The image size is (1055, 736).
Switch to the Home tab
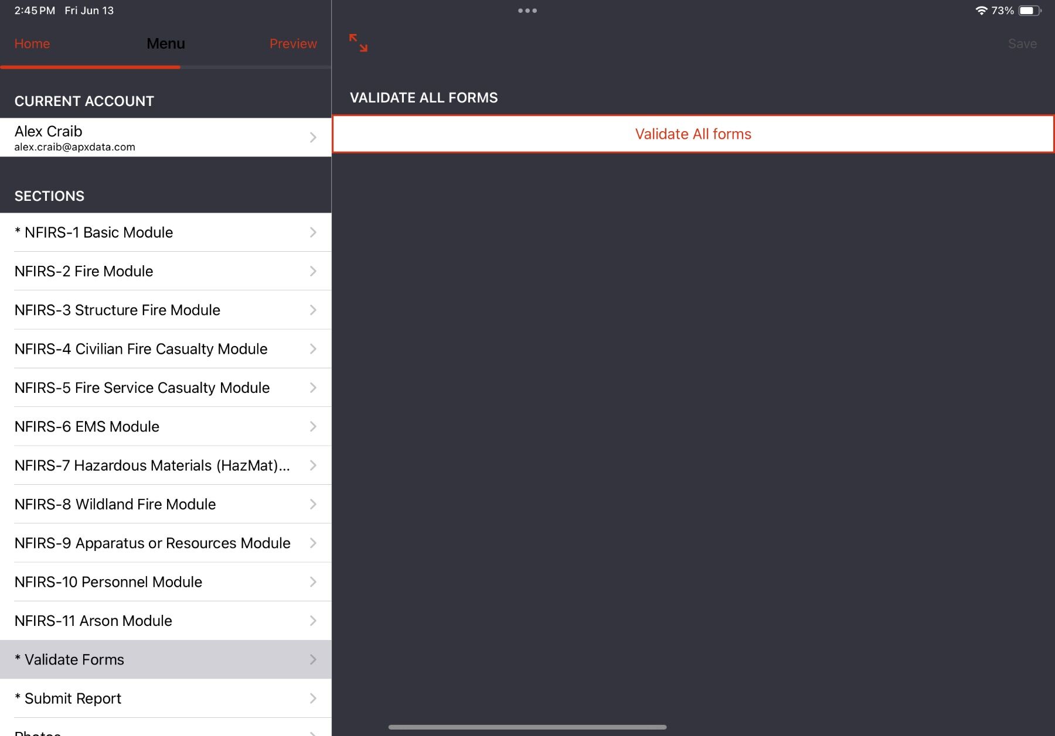(32, 43)
